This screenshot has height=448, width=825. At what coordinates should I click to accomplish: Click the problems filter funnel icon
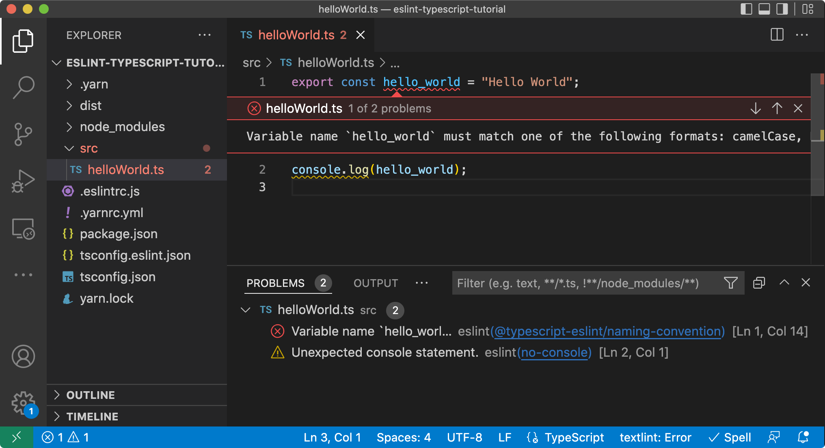731,283
